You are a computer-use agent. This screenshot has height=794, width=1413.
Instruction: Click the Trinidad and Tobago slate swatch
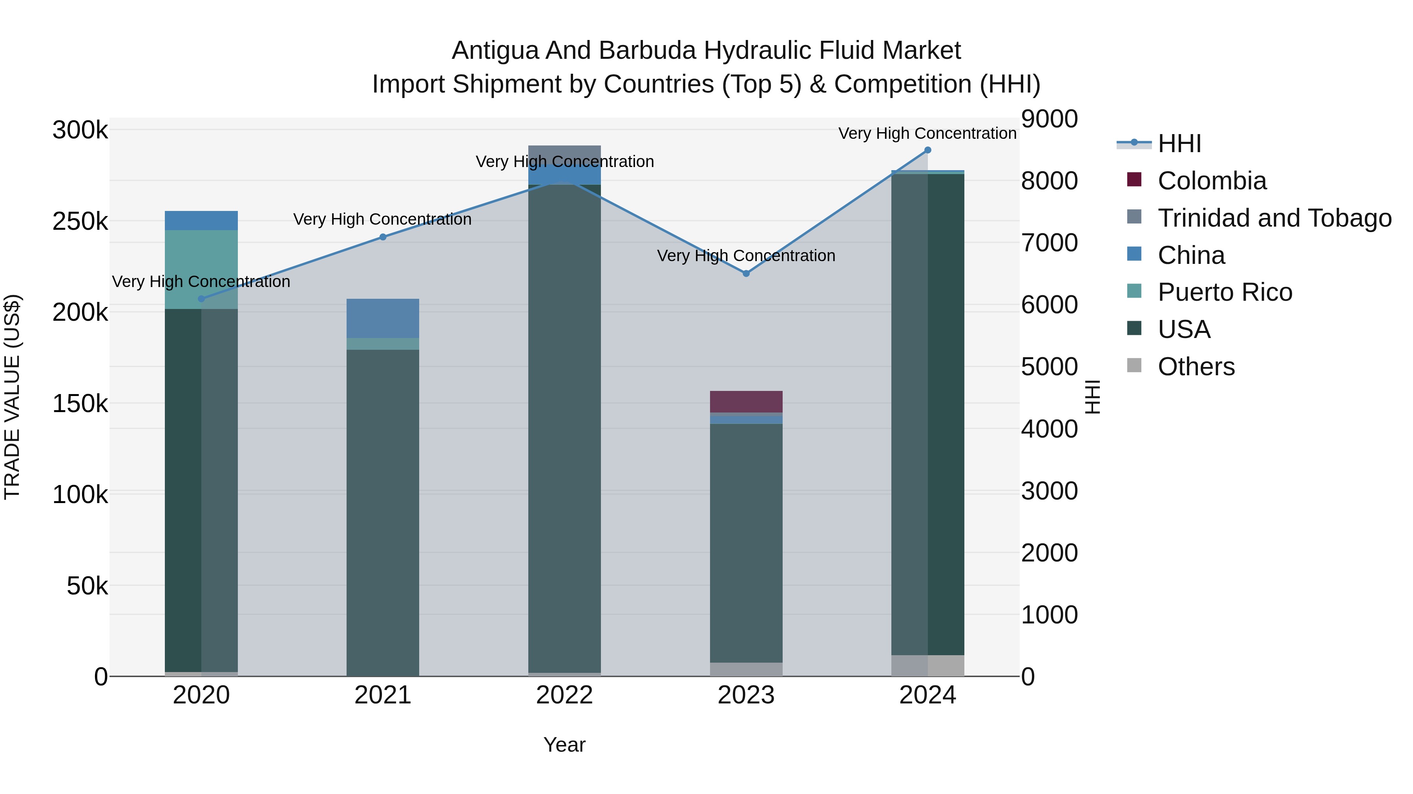point(1134,216)
